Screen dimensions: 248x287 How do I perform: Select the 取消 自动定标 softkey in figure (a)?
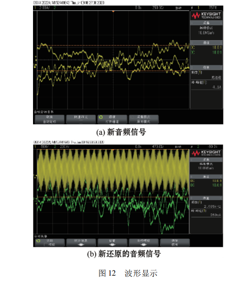(50, 119)
